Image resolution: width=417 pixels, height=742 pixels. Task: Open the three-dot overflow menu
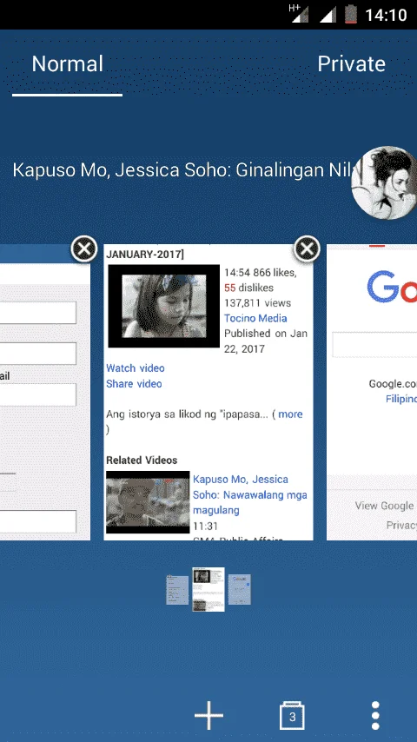click(x=375, y=715)
